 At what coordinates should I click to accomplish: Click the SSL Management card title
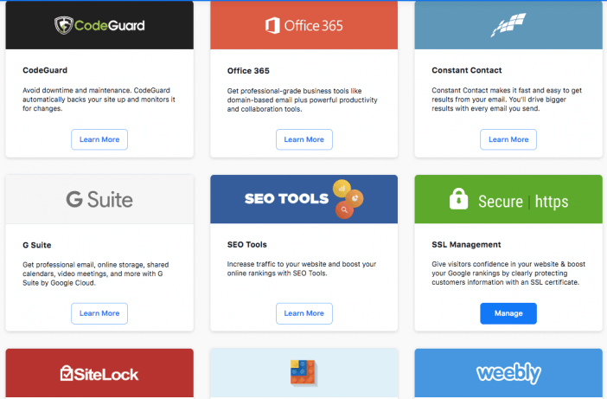(x=466, y=244)
